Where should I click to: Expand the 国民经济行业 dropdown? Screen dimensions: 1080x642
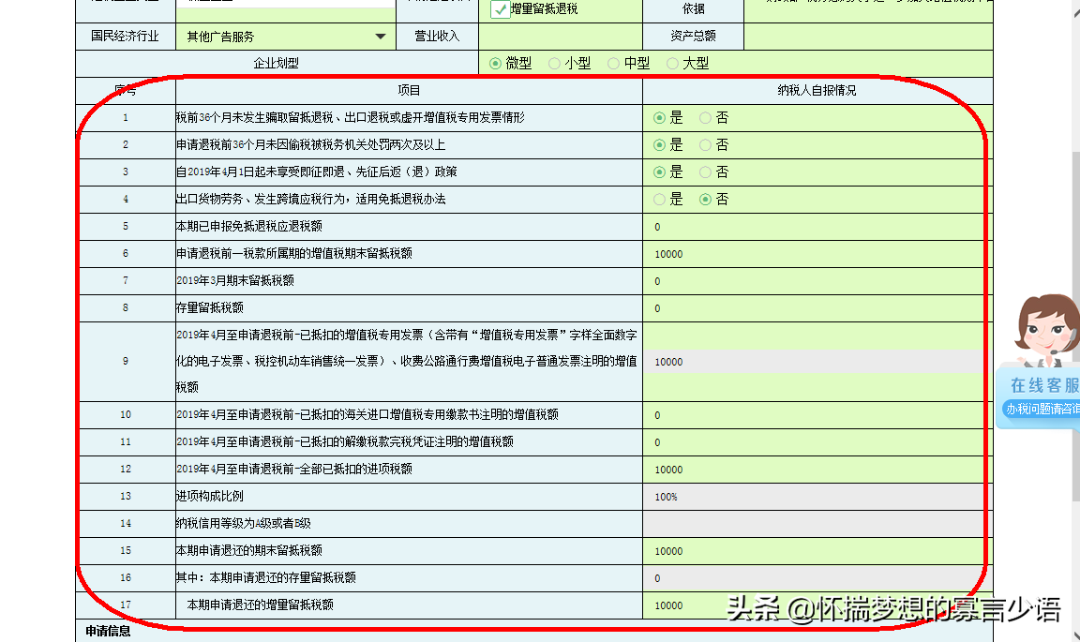[380, 37]
